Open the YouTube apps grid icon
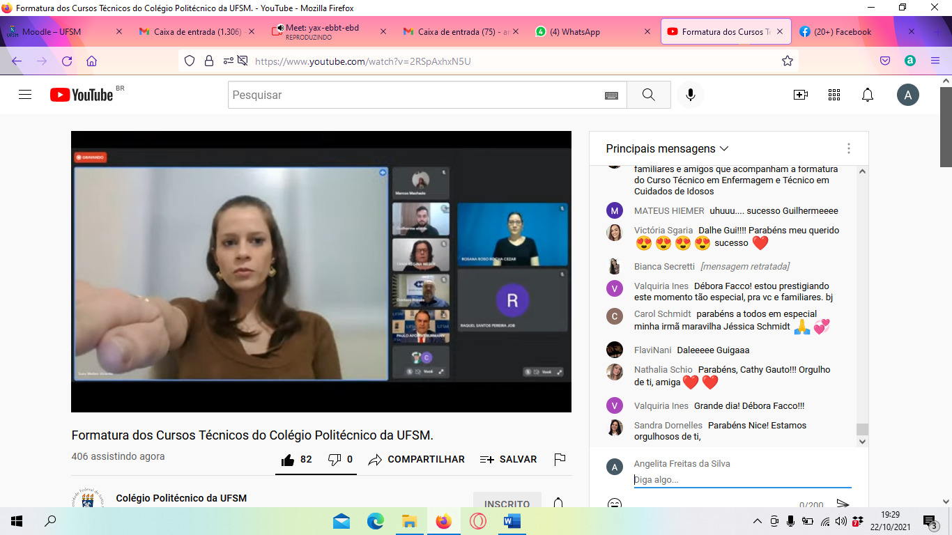This screenshot has width=952, height=535. coord(834,95)
